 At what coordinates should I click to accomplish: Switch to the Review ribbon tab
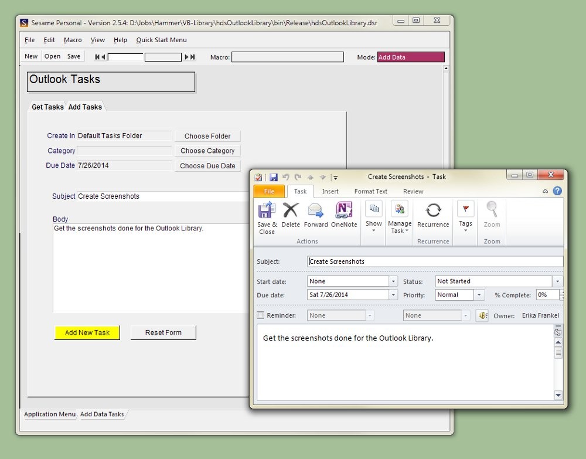[x=413, y=191]
